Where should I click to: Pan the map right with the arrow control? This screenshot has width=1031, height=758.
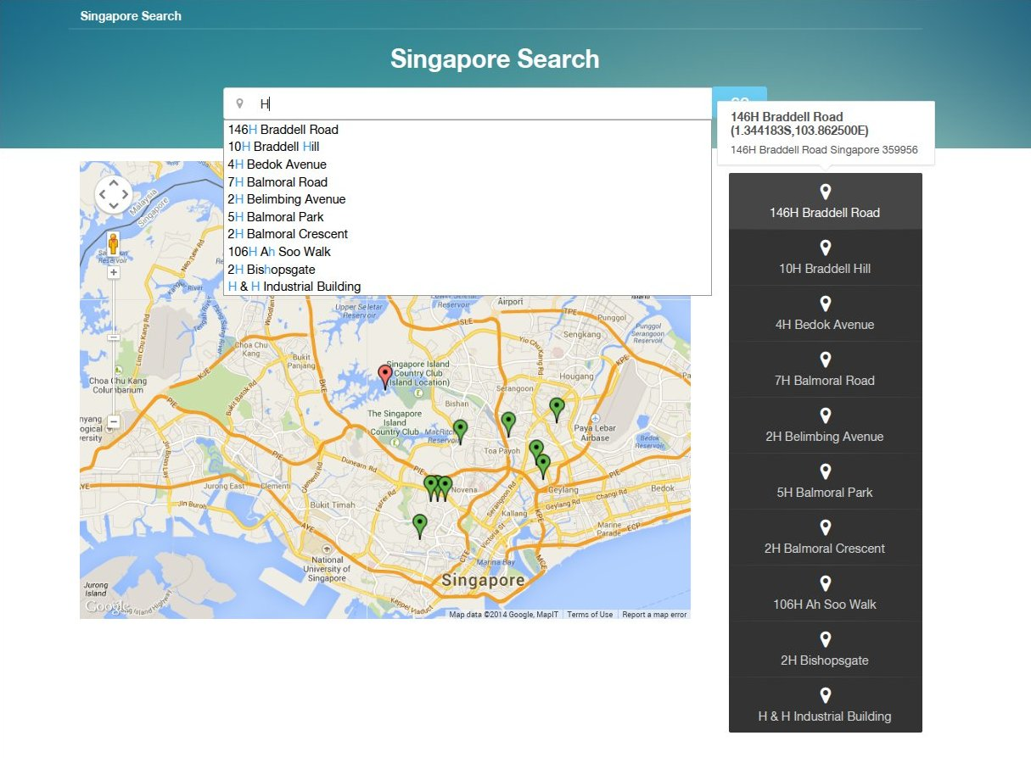[x=126, y=195]
